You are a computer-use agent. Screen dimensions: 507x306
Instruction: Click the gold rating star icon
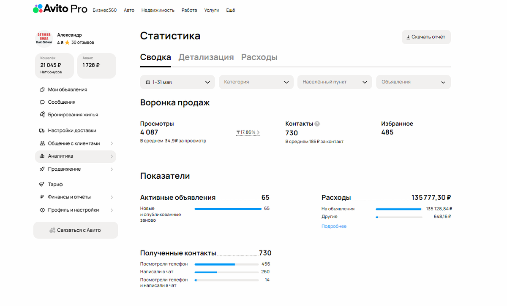(x=67, y=43)
